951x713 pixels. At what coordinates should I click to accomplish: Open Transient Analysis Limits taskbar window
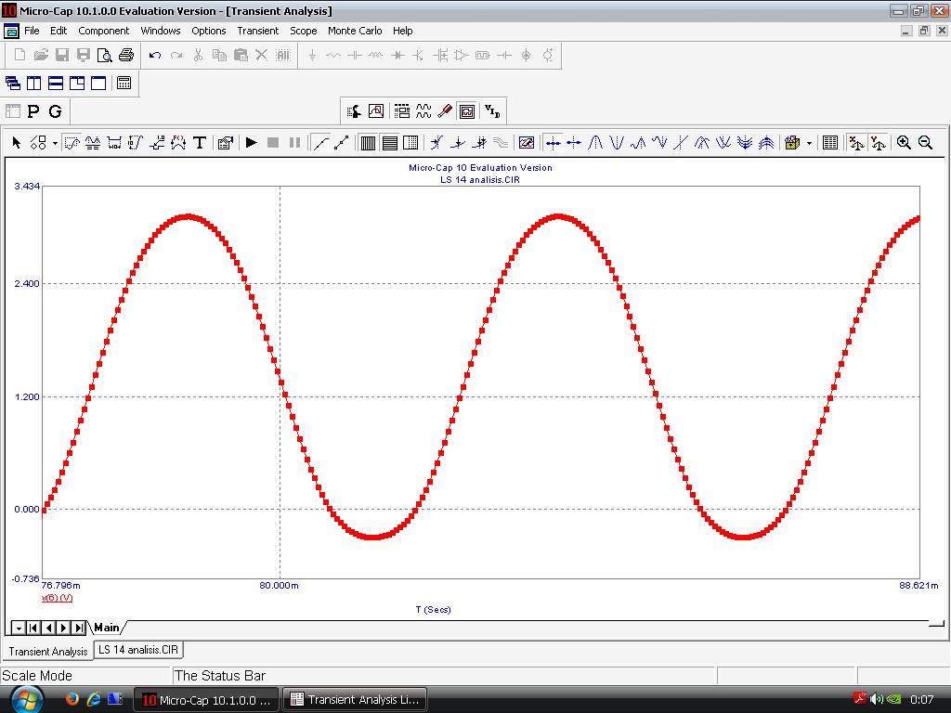pyautogui.click(x=355, y=699)
